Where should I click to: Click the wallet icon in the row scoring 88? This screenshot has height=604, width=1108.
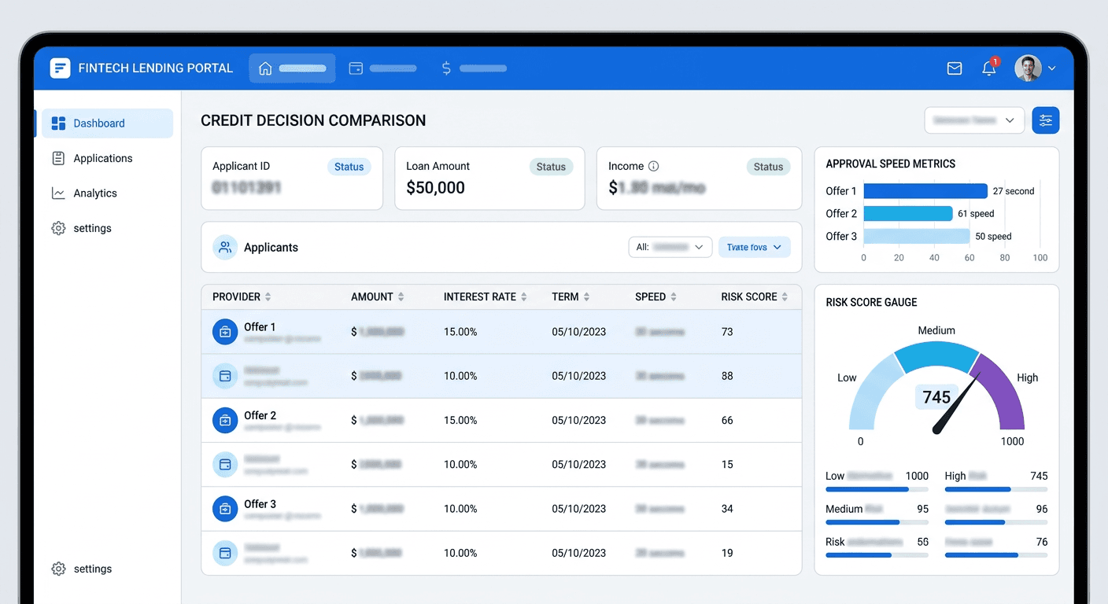pyautogui.click(x=225, y=376)
